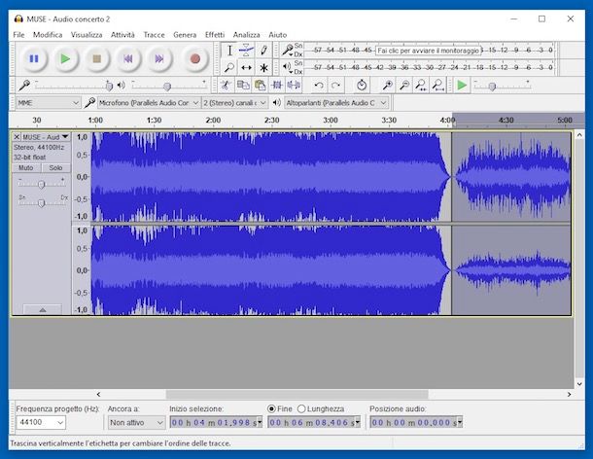Click the playback meter speaker icon
The image size is (593, 459).
288,67
